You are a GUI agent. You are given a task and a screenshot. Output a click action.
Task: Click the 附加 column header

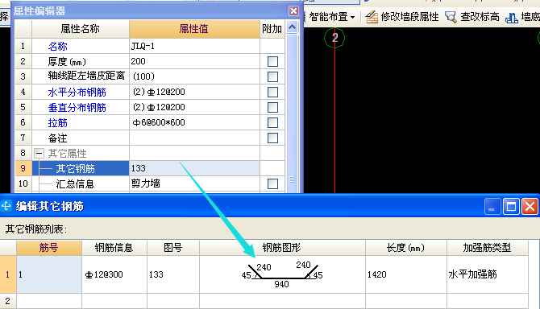click(272, 29)
